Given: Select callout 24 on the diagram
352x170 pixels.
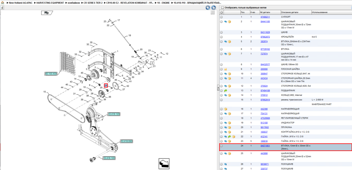Looking at the screenshot, I should click(x=106, y=85).
